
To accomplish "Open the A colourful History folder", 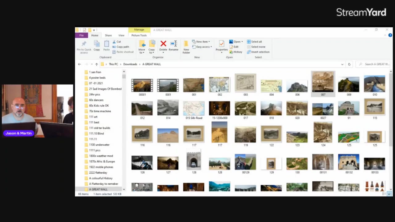I will (x=101, y=178).
